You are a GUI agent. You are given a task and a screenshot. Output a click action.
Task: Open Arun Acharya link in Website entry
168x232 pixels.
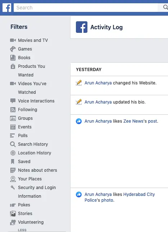[x=98, y=83]
